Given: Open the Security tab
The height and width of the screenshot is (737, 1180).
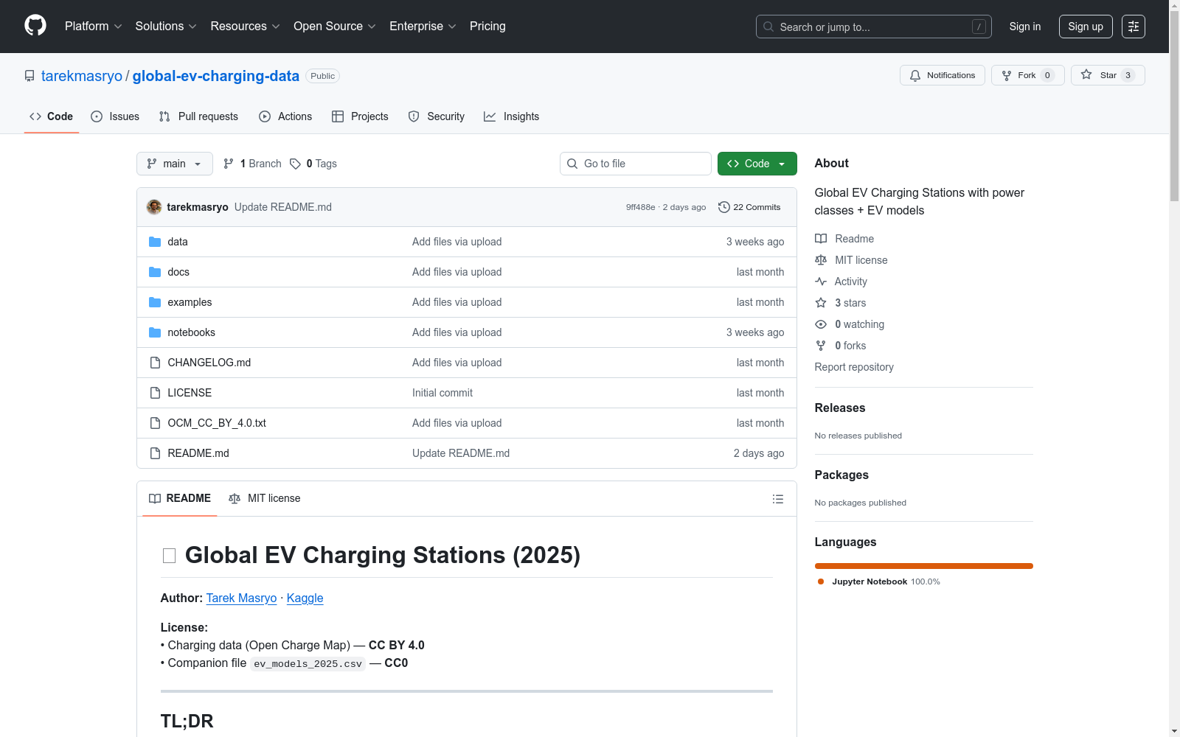Looking at the screenshot, I should point(437,116).
